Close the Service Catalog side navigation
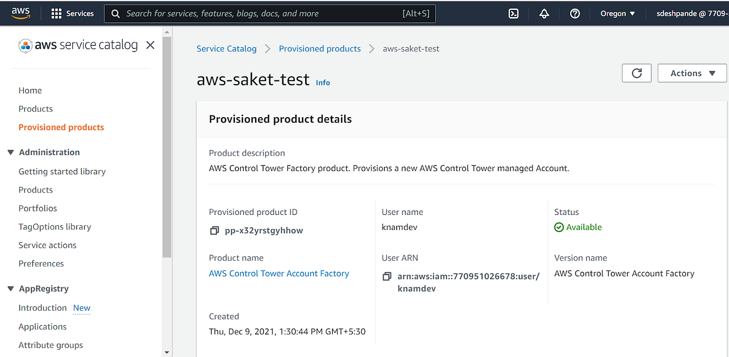 (150, 45)
